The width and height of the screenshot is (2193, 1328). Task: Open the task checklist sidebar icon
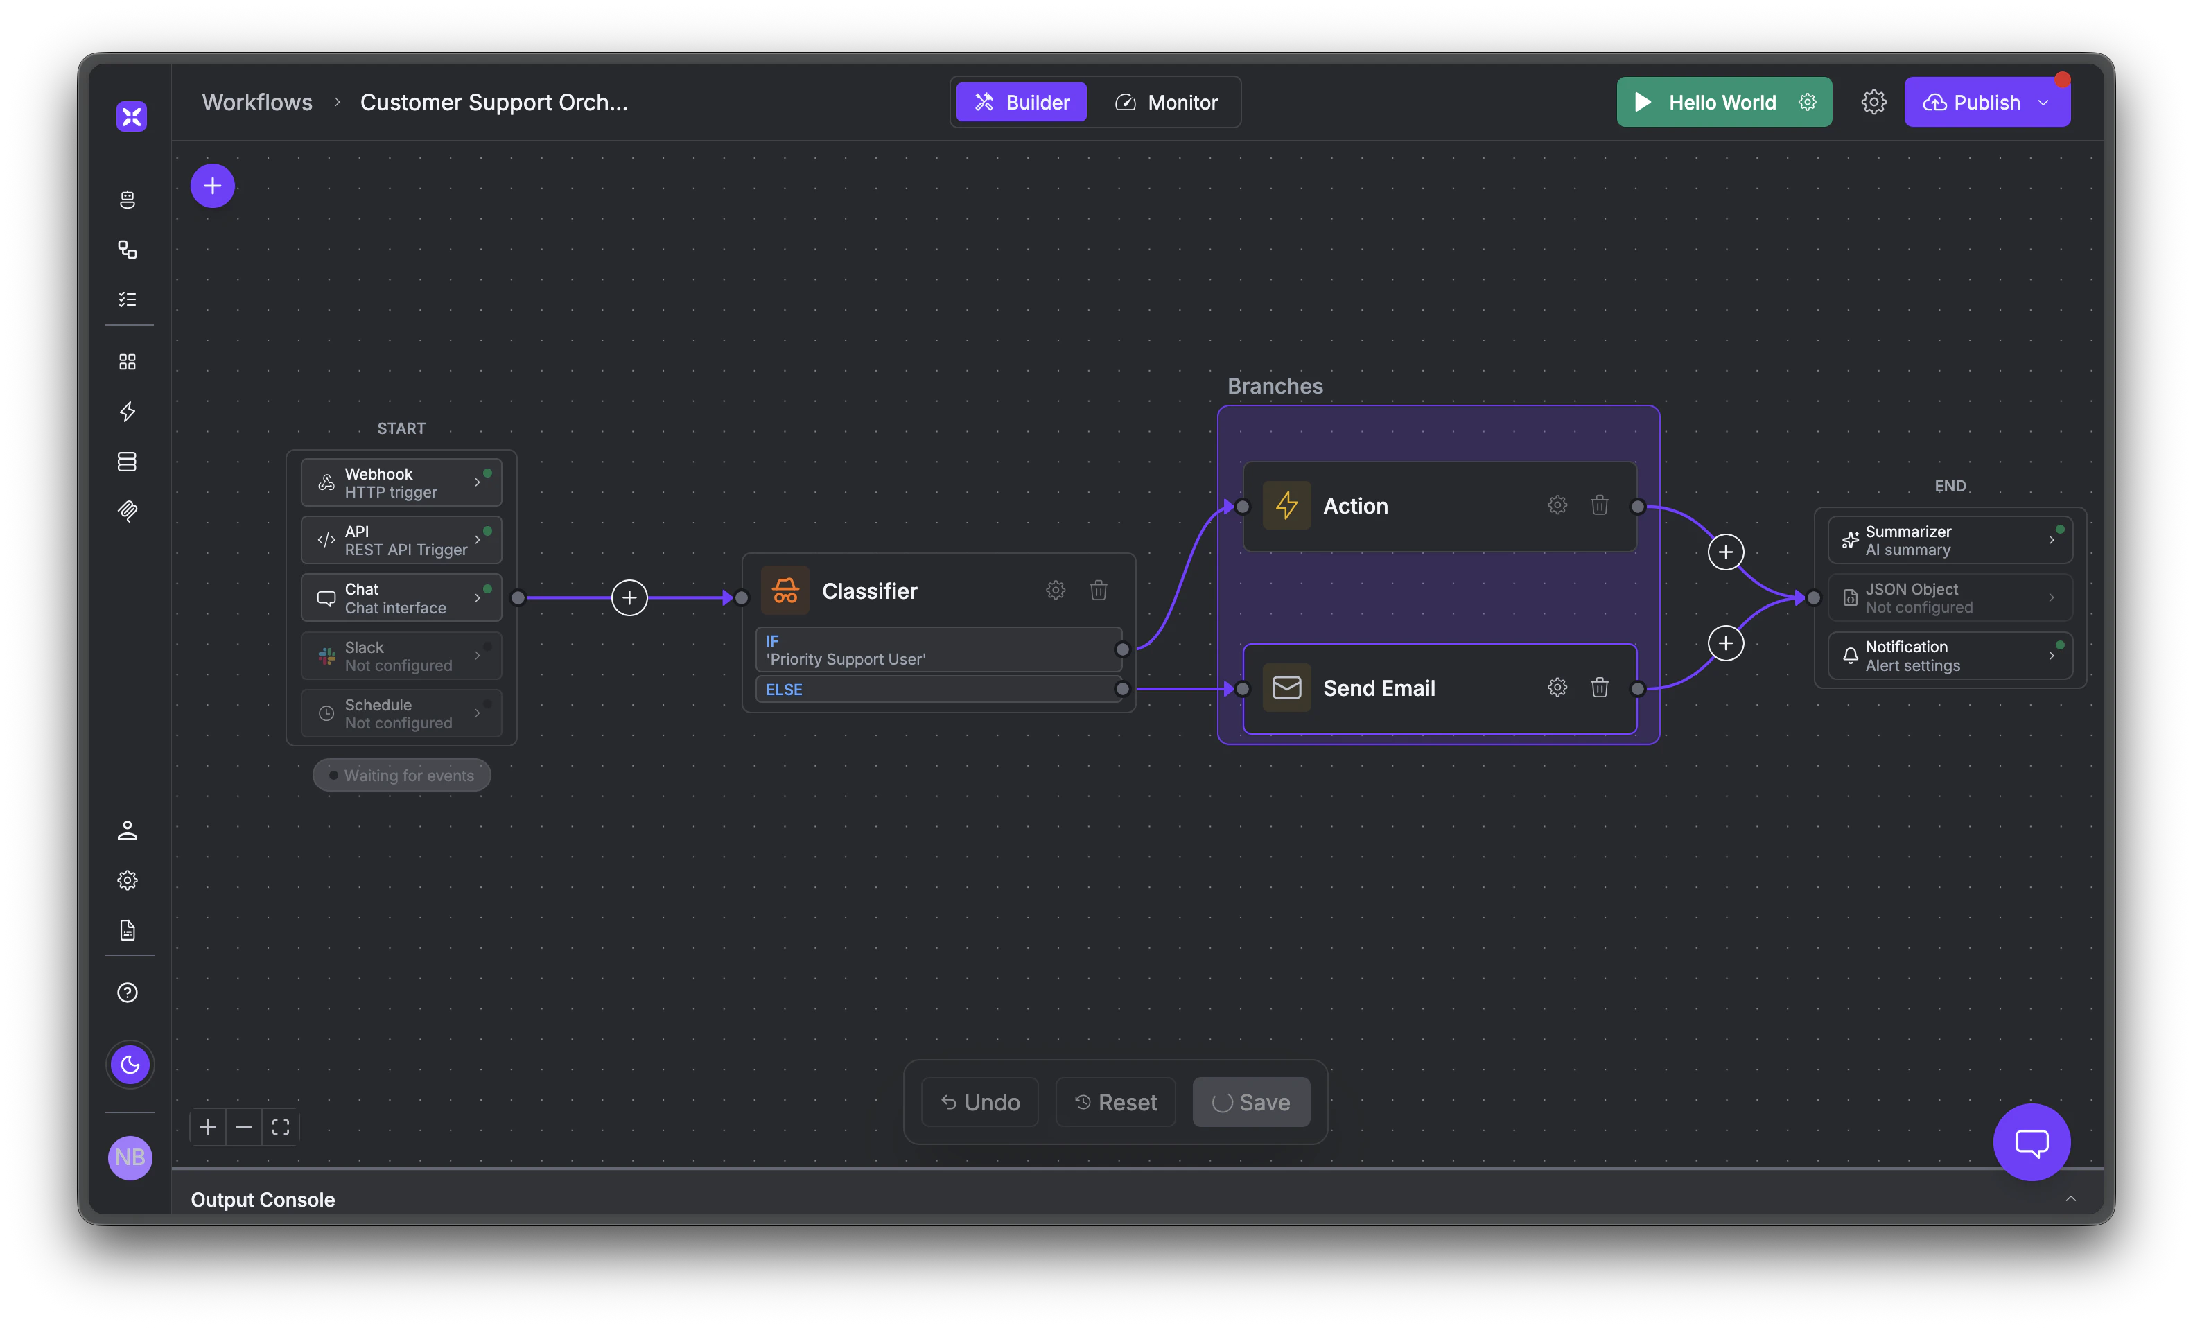(128, 299)
